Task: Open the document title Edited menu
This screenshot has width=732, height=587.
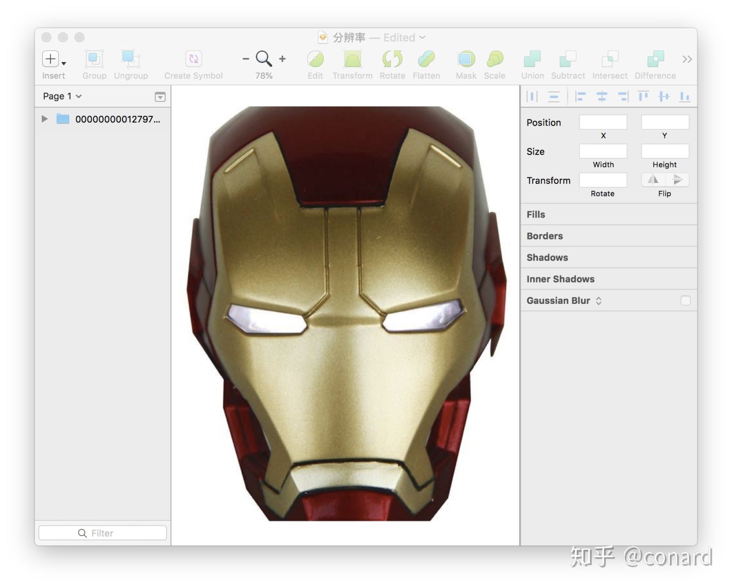Action: (405, 38)
